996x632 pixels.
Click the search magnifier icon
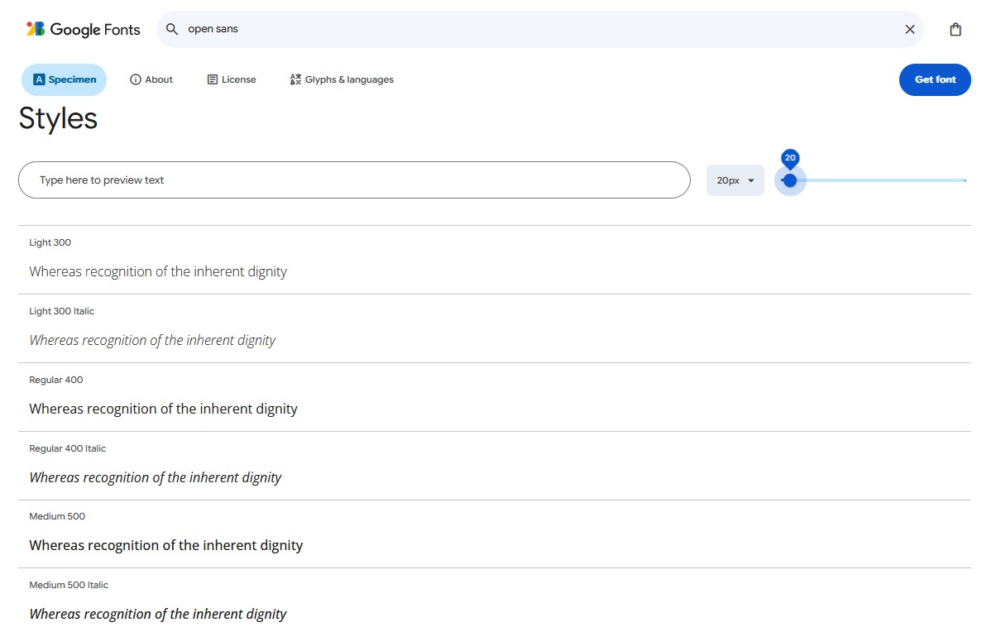[x=172, y=30]
